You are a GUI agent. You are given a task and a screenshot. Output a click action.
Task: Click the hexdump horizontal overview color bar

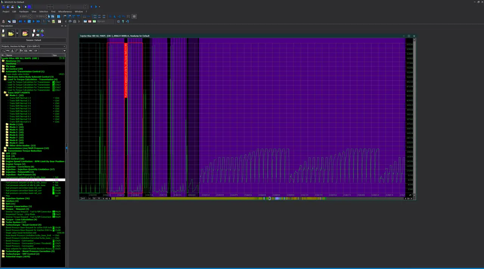pyautogui.click(x=257, y=198)
